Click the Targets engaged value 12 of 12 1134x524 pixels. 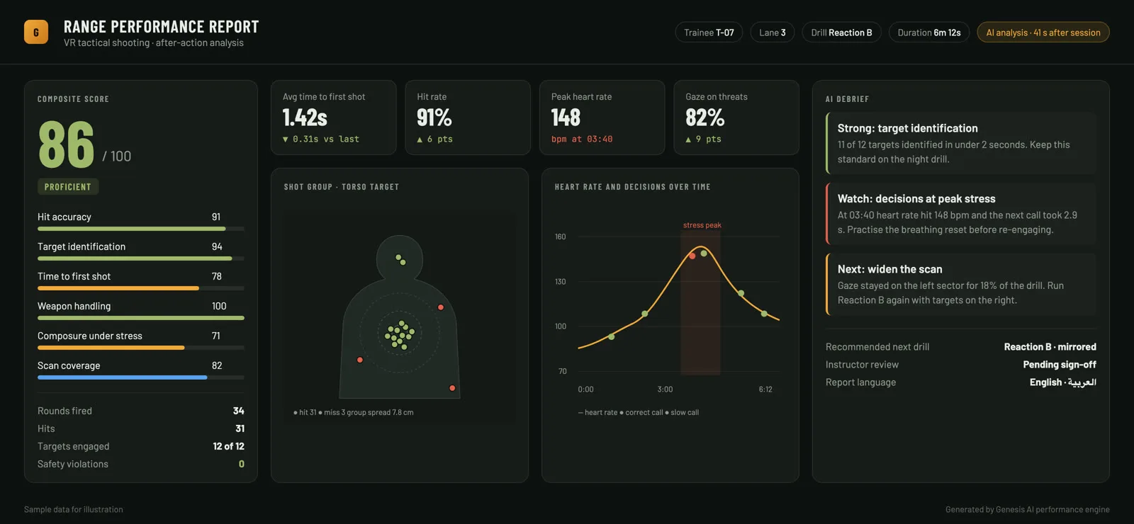coord(228,446)
